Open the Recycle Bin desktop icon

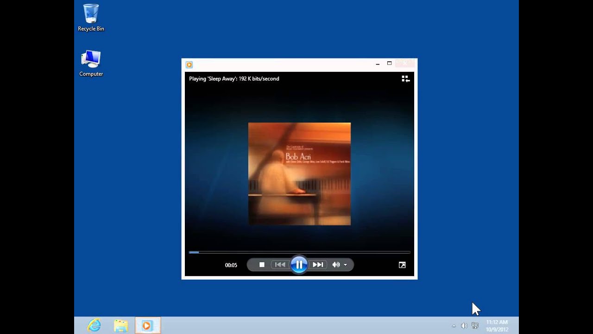tap(91, 18)
